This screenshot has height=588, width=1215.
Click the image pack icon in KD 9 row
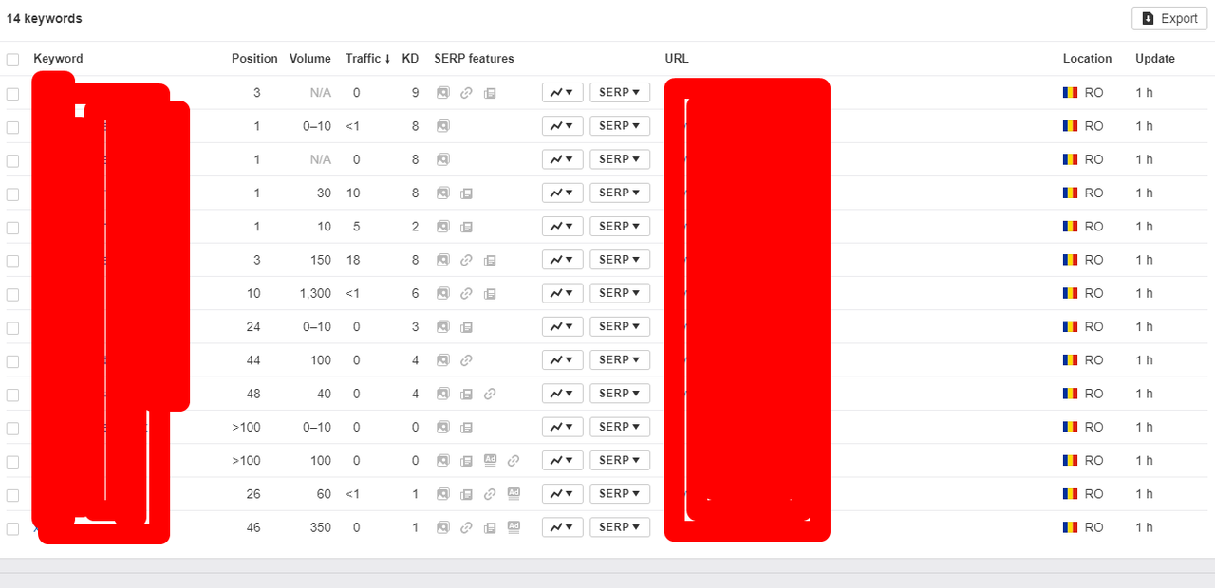tap(443, 93)
